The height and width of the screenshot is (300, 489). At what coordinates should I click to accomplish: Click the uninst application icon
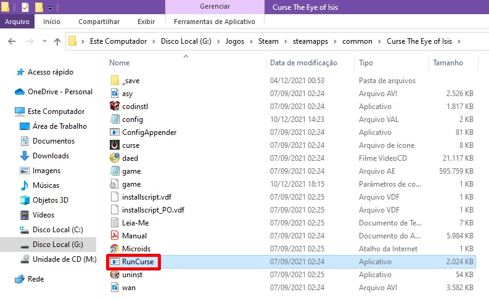tap(115, 275)
